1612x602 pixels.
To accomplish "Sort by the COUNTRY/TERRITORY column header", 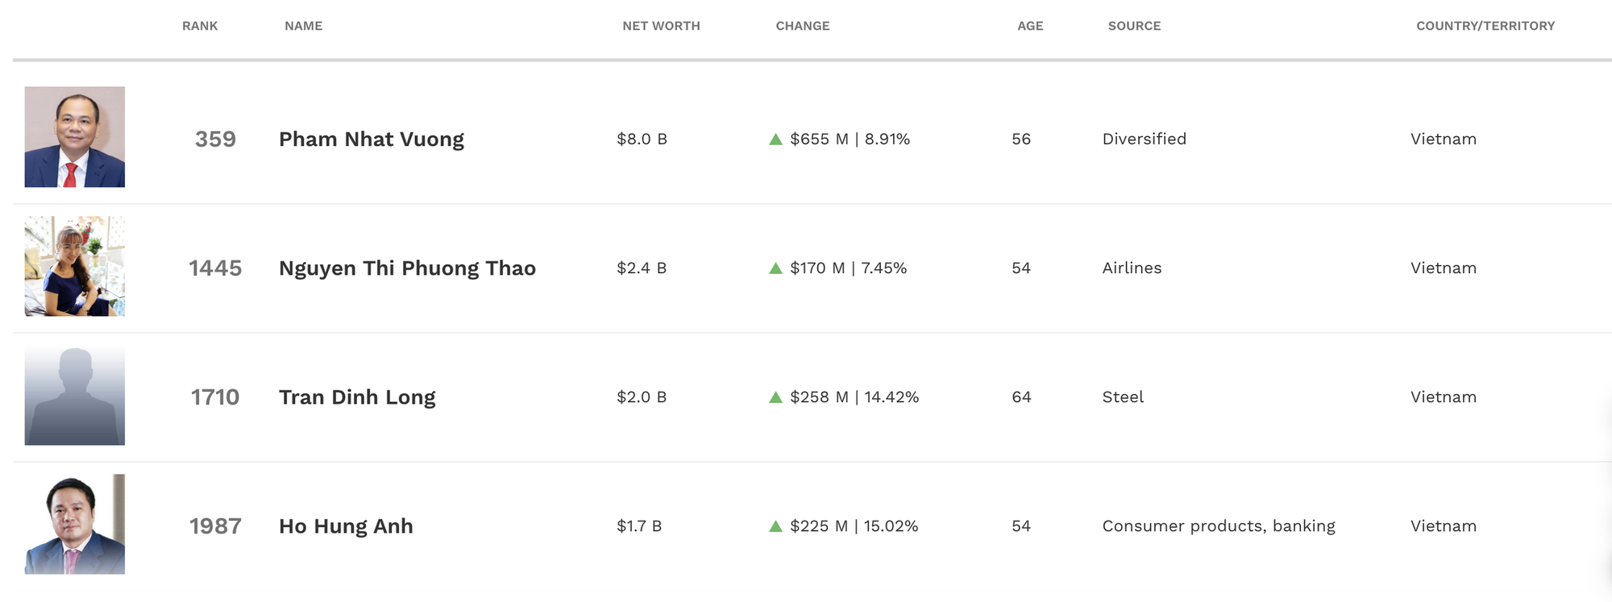I will 1485,26.
